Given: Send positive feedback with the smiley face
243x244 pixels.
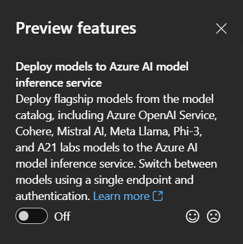Looking at the screenshot, I should (193, 216).
